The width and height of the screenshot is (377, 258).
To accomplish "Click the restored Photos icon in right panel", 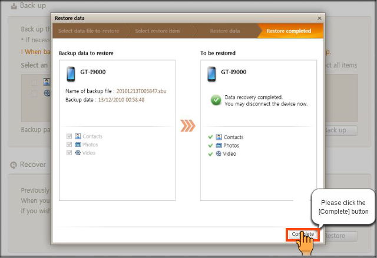I will pyautogui.click(x=219, y=145).
